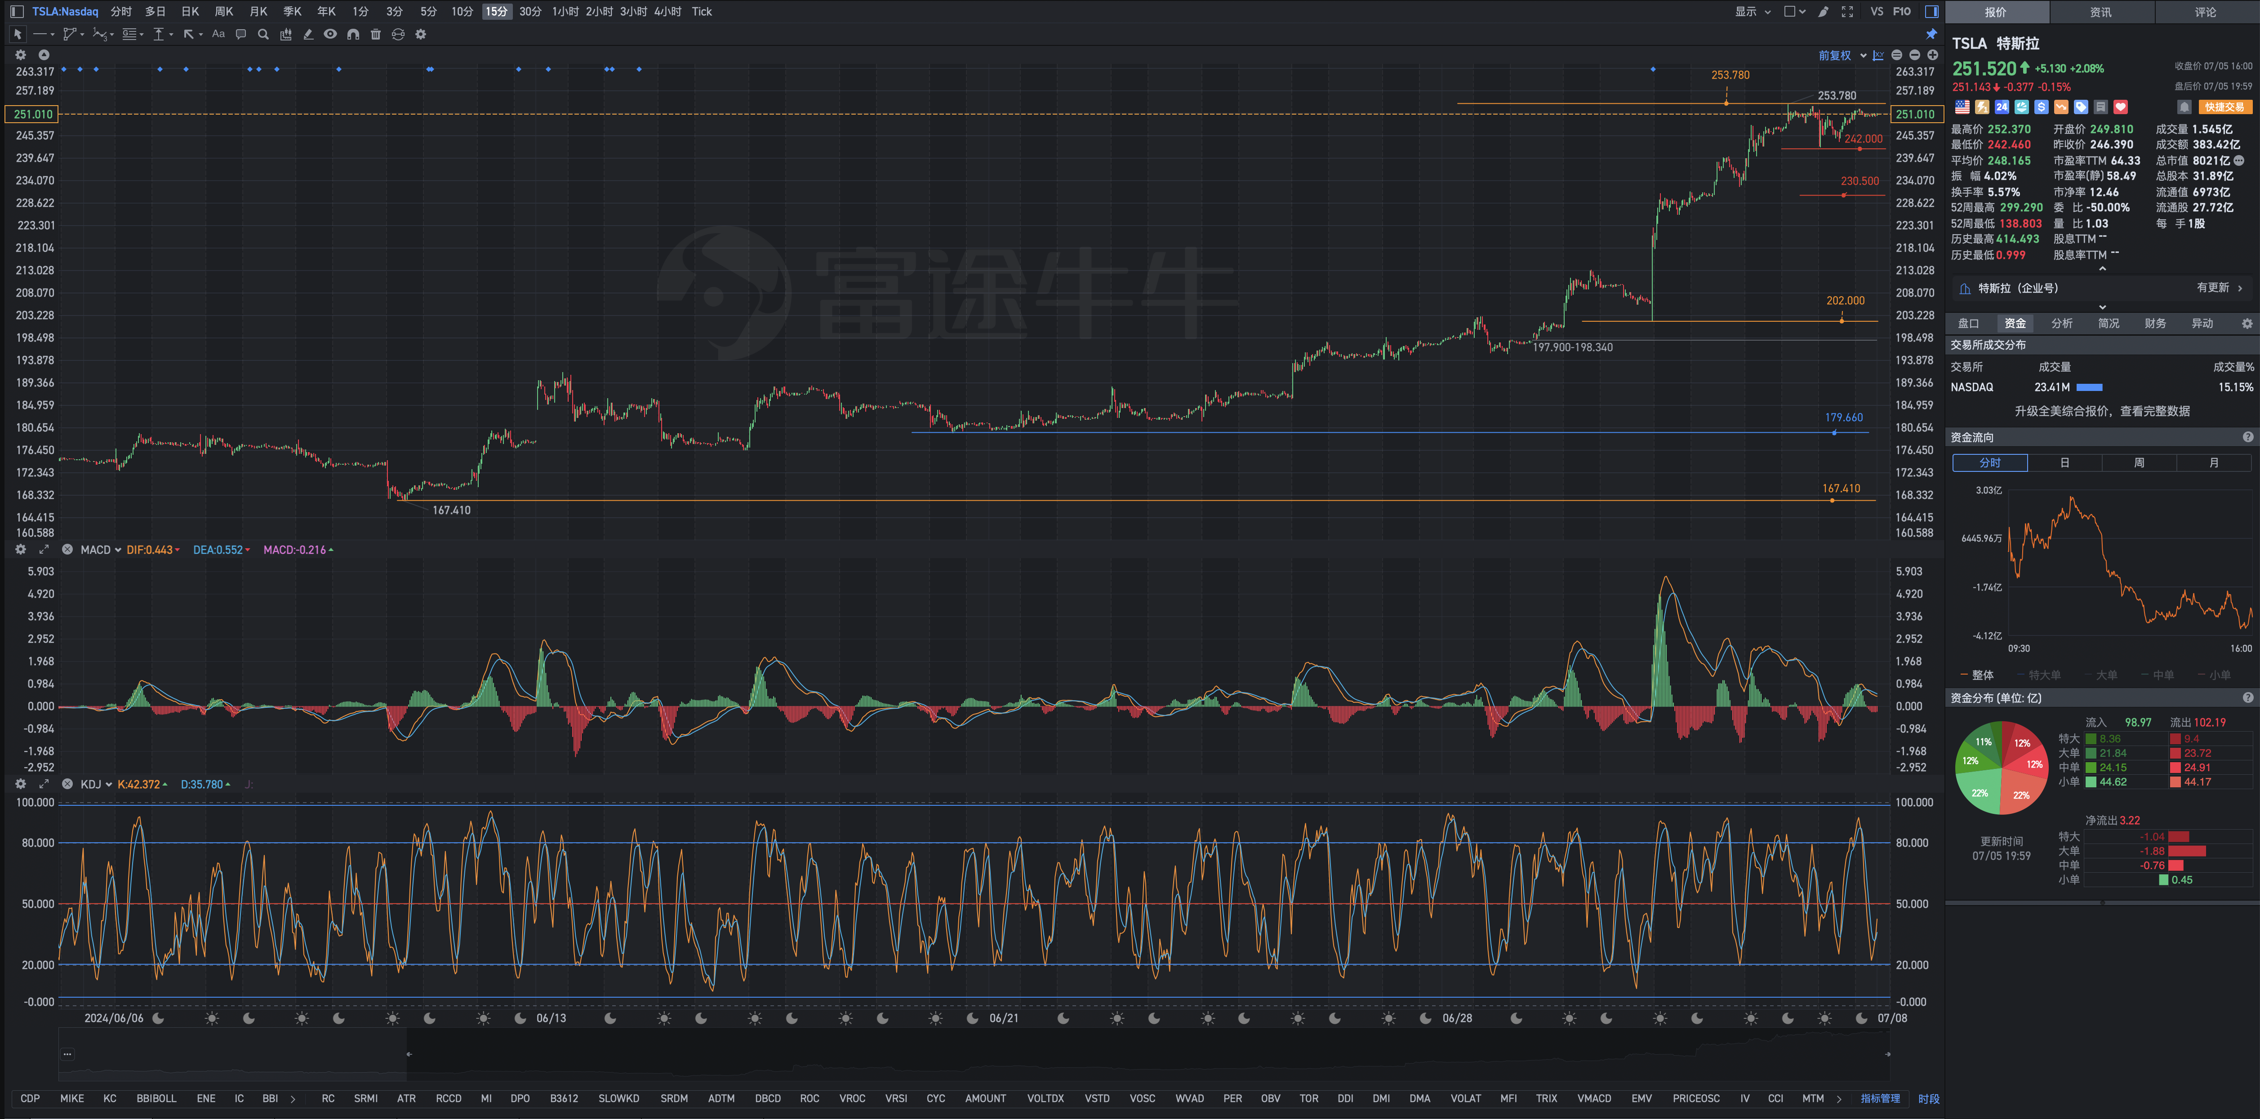Add a comment bubble annotation
This screenshot has width=2260, height=1119.
[x=241, y=34]
